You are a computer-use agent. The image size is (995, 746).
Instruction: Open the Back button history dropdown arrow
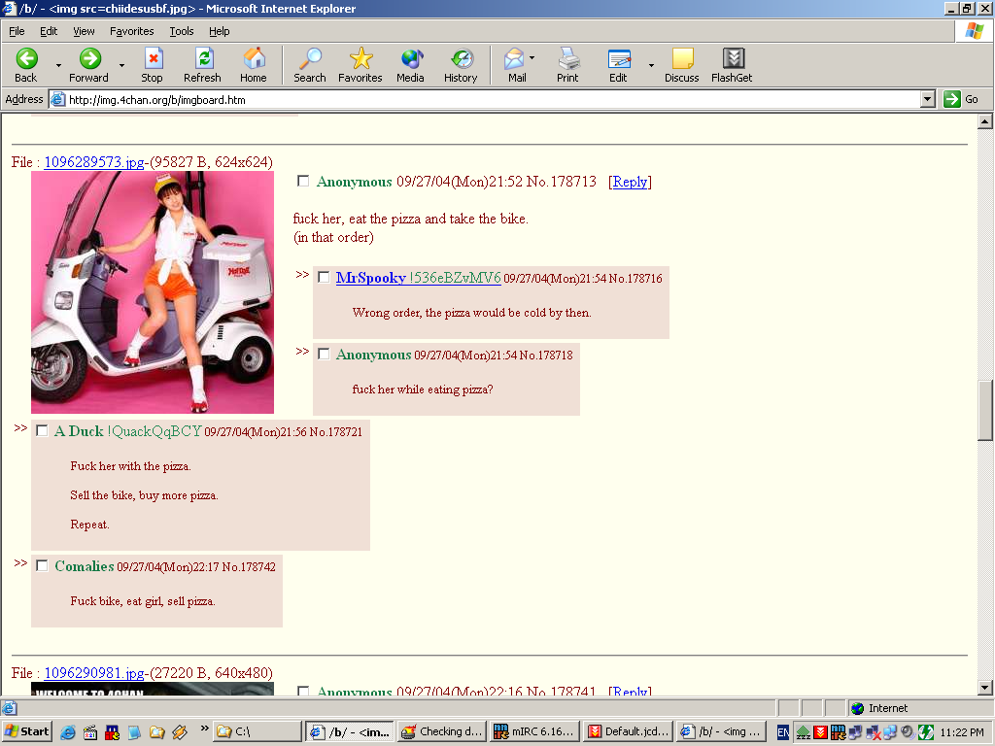click(x=58, y=65)
